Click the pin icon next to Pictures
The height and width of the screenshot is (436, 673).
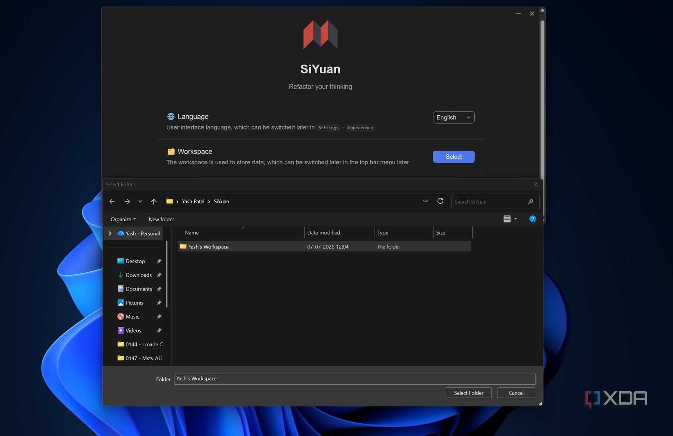coord(159,303)
